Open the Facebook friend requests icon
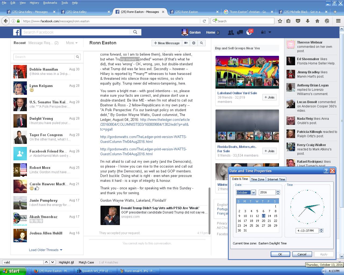The height and width of the screenshot is (275, 344). click(231, 32)
